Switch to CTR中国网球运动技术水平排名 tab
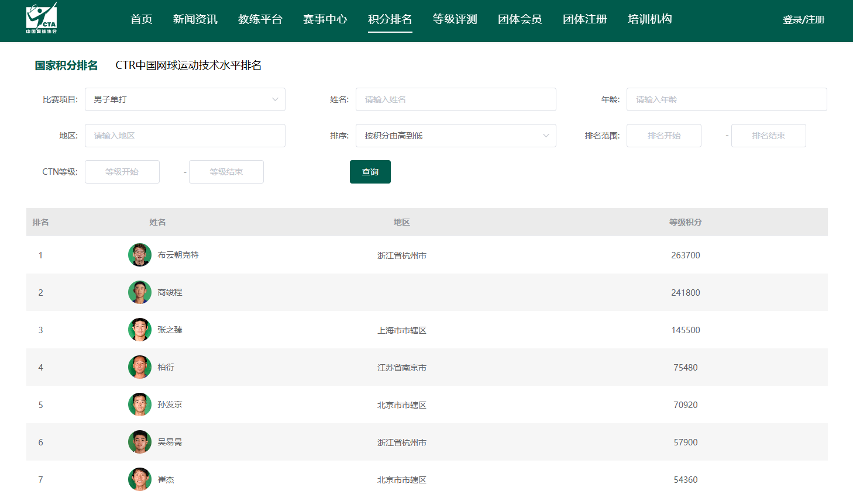The image size is (853, 498). click(x=188, y=65)
